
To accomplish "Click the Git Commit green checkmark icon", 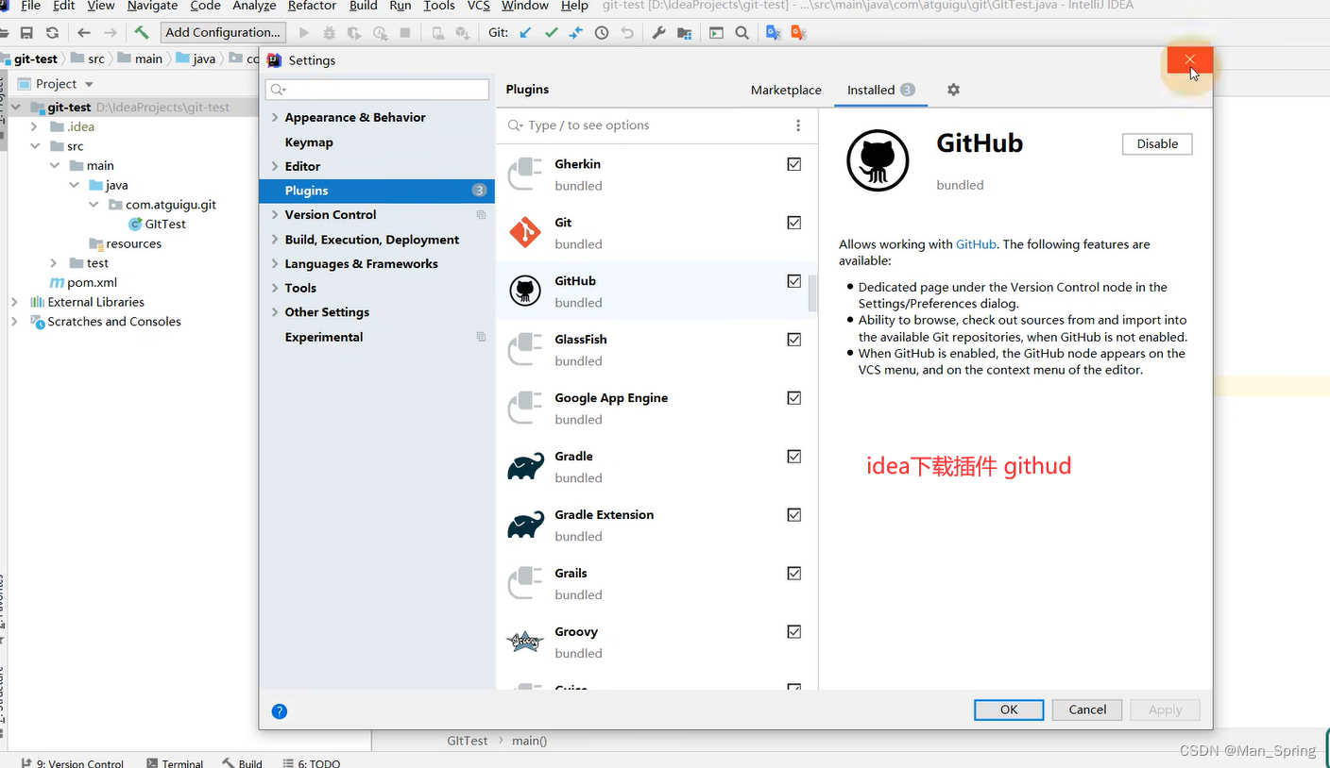I will coord(551,33).
